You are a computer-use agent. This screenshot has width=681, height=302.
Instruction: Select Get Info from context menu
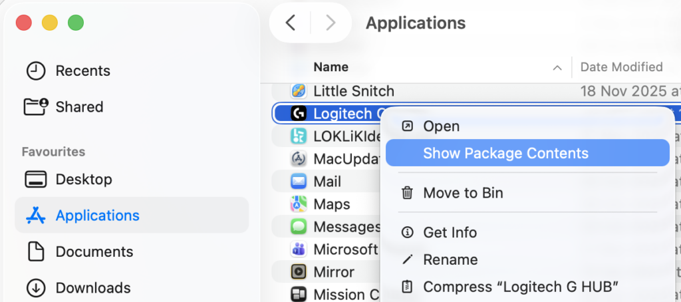pos(450,232)
